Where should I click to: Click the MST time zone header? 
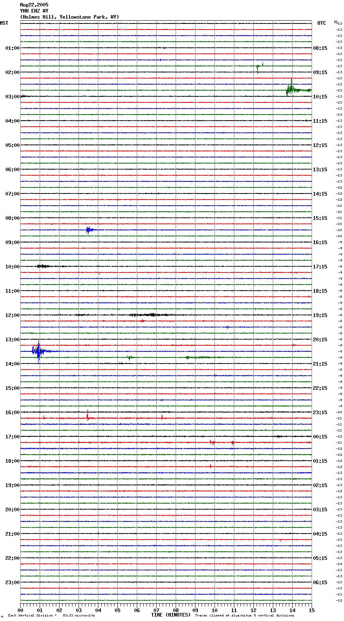click(4, 23)
